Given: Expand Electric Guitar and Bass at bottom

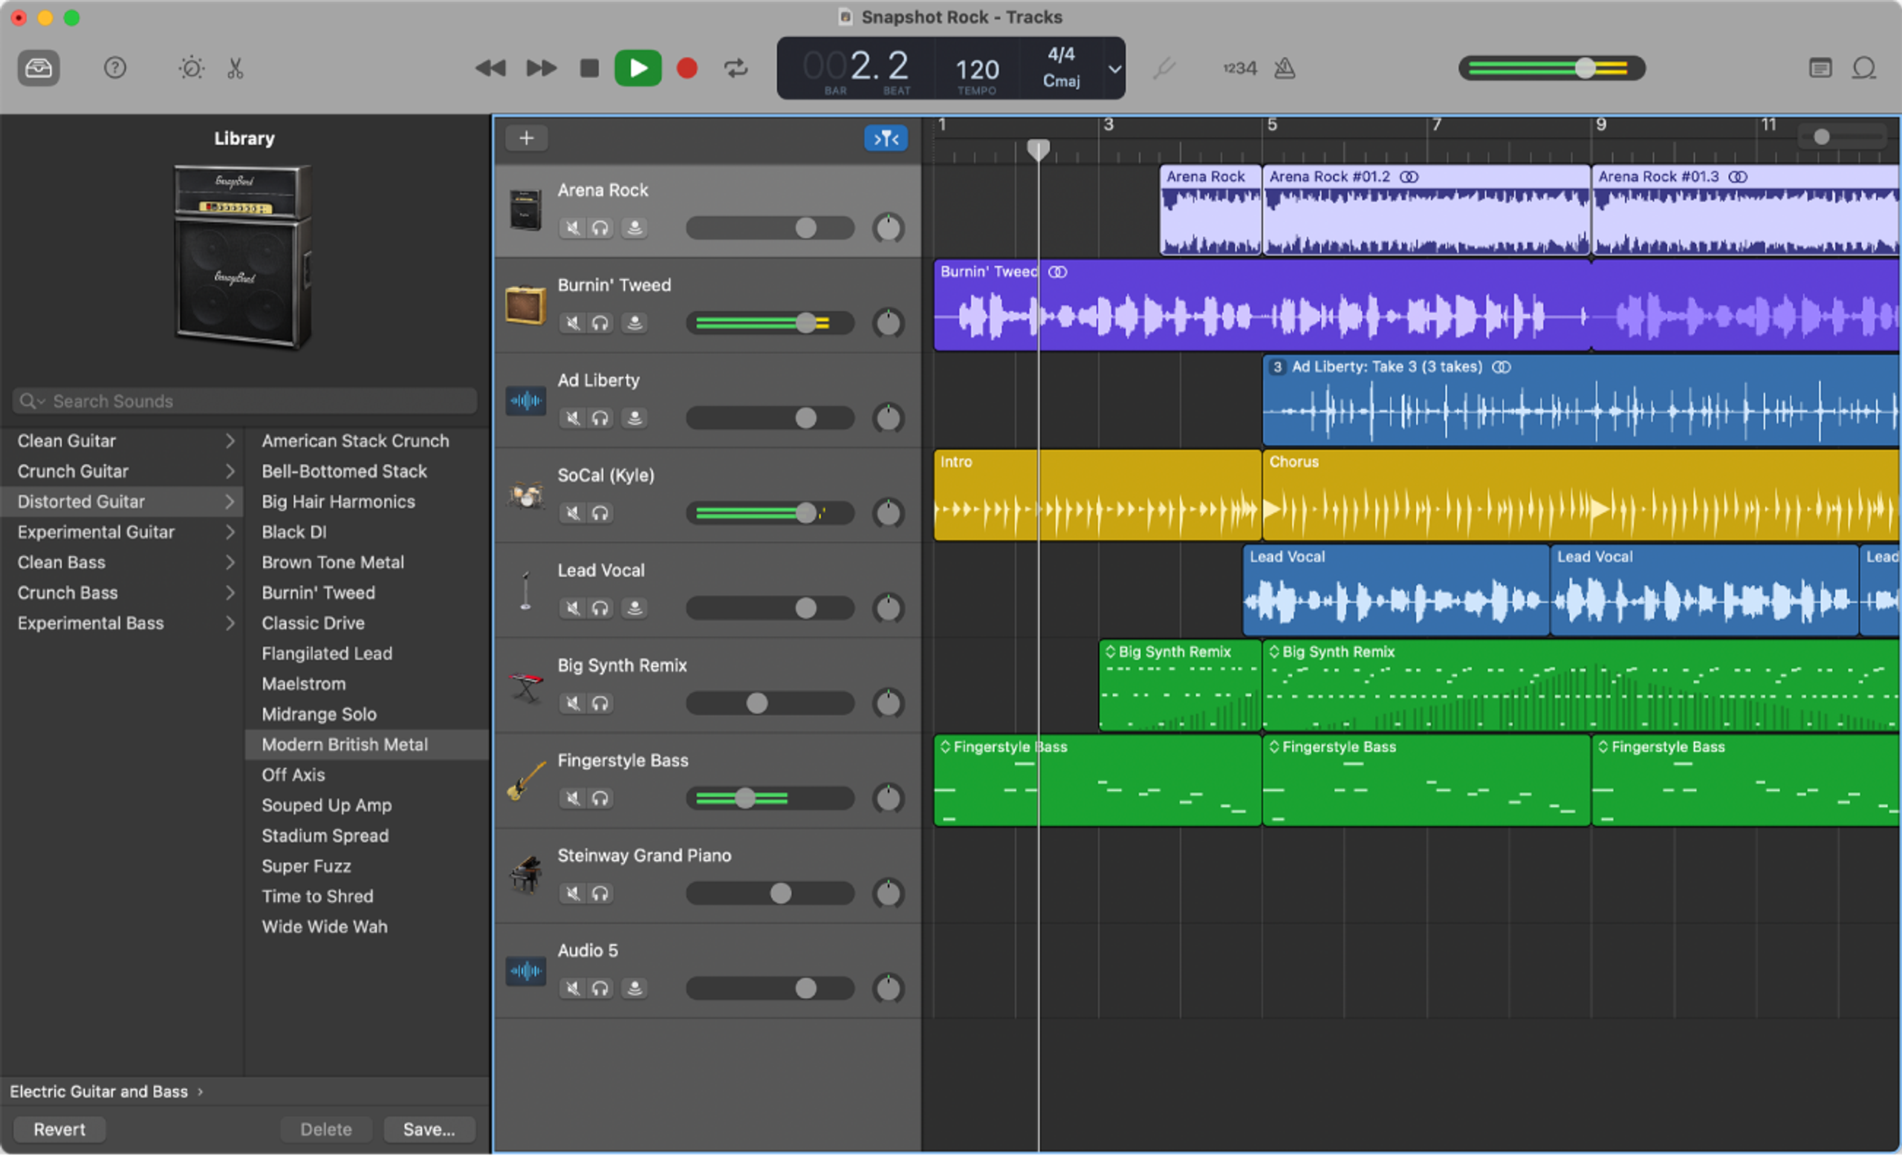Looking at the screenshot, I should coord(100,1091).
